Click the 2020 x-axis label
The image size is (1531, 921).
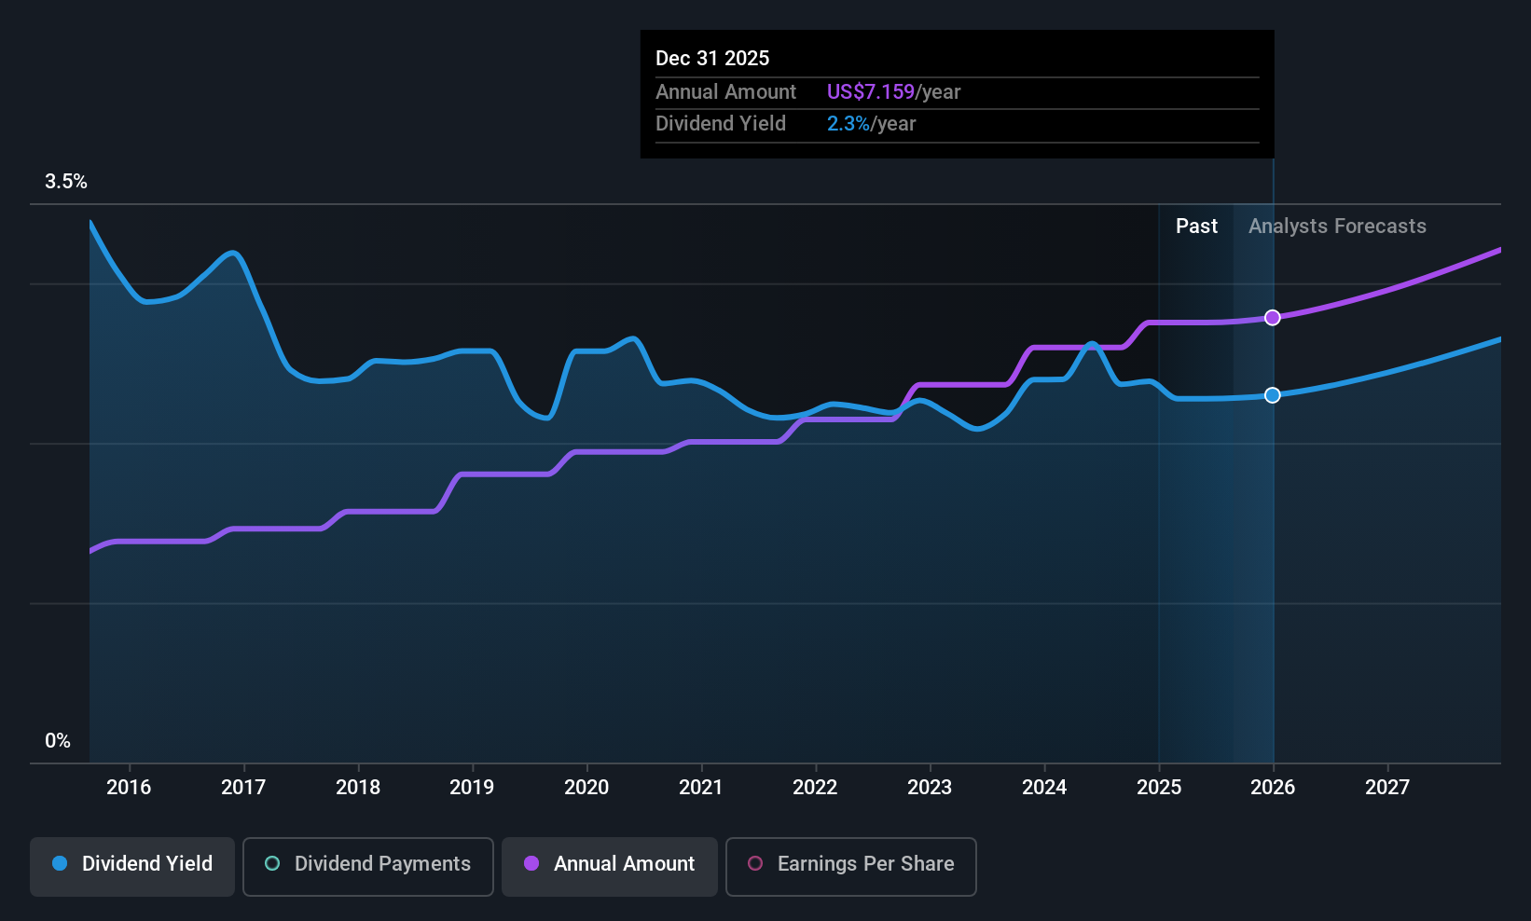tap(586, 788)
